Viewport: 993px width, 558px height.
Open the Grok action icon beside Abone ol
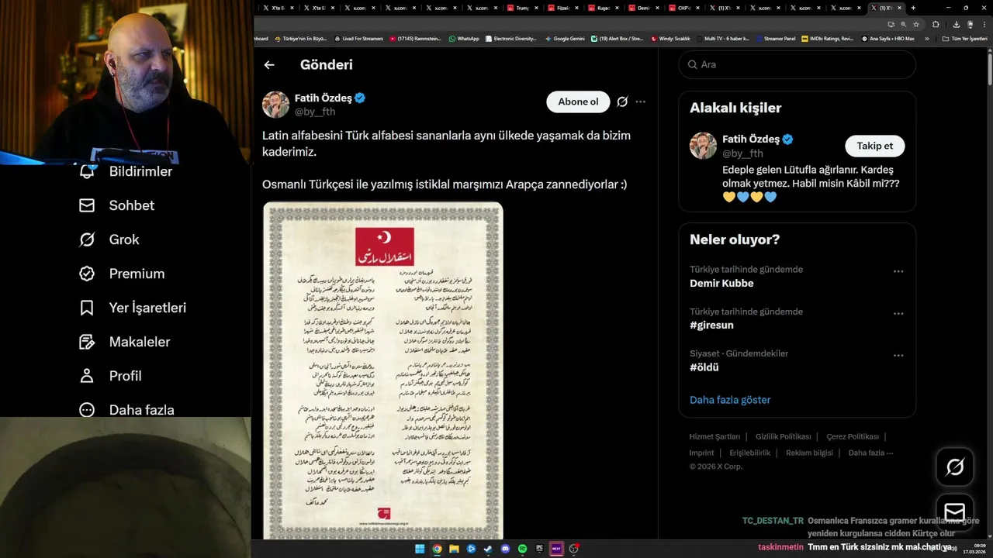[622, 102]
